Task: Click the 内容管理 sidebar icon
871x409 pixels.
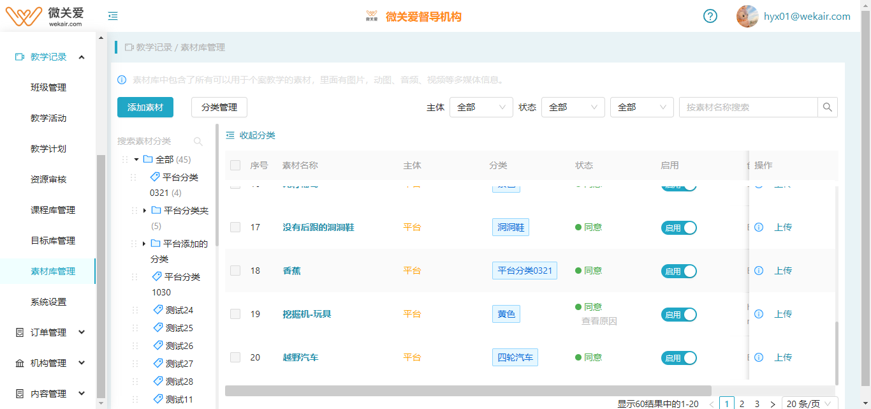Action: (20, 394)
